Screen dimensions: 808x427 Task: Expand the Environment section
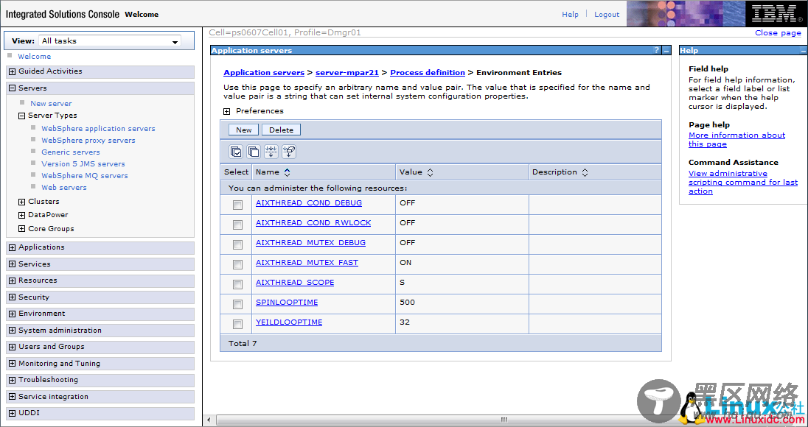[13, 314]
